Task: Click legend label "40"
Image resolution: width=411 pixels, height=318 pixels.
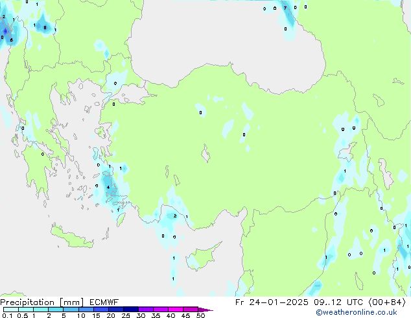Action: pos(170,315)
